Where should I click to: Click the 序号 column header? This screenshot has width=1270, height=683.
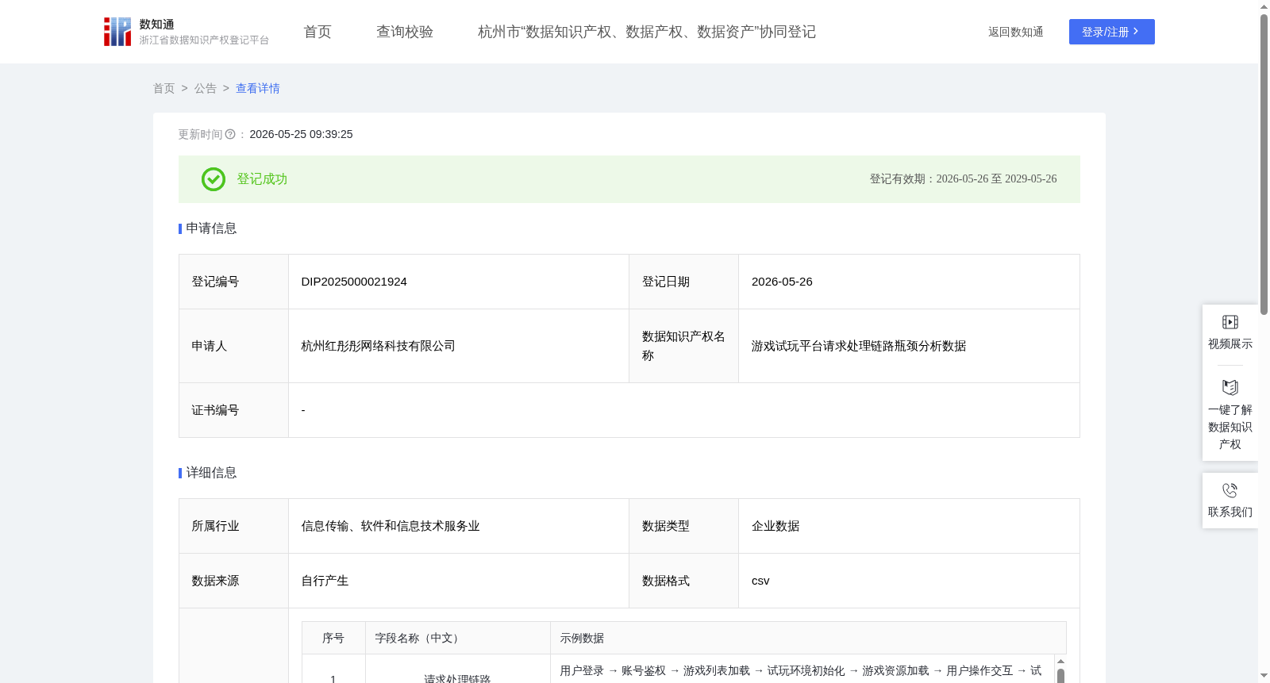pyautogui.click(x=333, y=638)
